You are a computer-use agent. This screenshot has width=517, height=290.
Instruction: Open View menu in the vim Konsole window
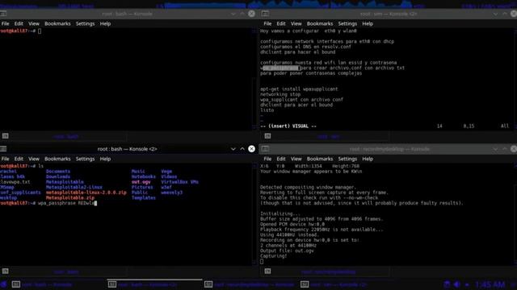(296, 23)
